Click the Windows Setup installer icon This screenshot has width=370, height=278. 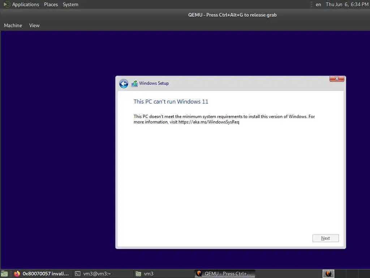[x=134, y=84]
